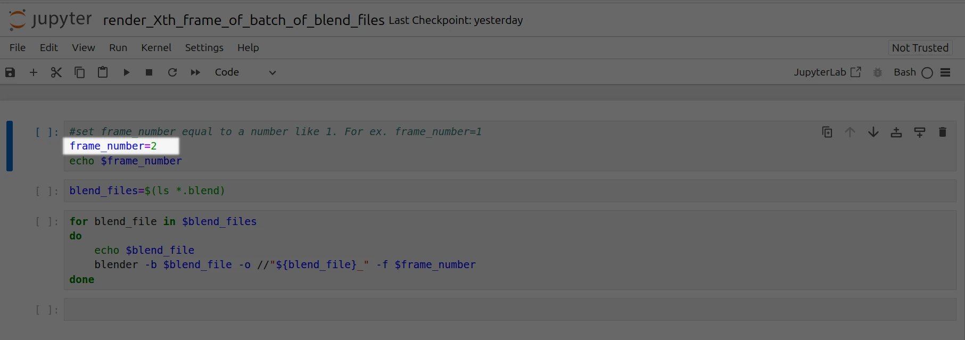
Task: Click the Jupyter logo
Action: 50,20
